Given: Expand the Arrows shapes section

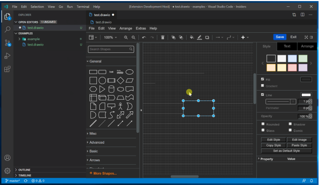Looking at the screenshot, I should pyautogui.click(x=95, y=160).
